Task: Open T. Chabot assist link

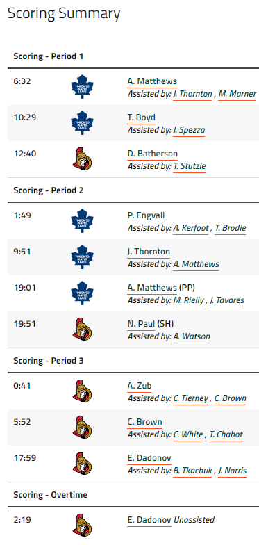Action: point(226,434)
